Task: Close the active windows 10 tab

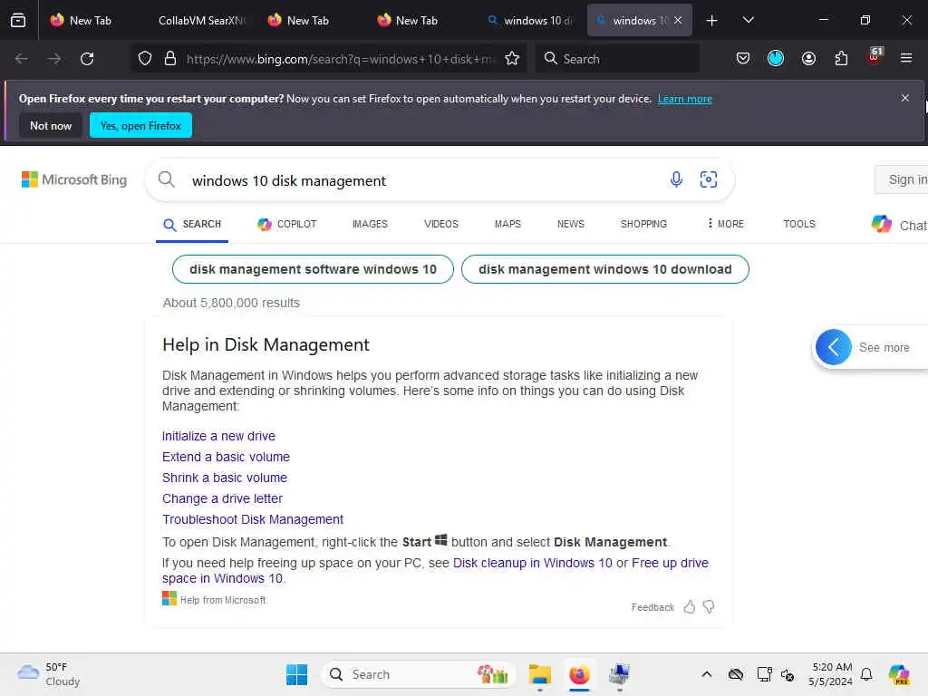Action: (678, 20)
